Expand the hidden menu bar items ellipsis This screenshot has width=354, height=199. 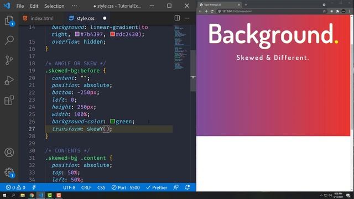tap(74, 6)
